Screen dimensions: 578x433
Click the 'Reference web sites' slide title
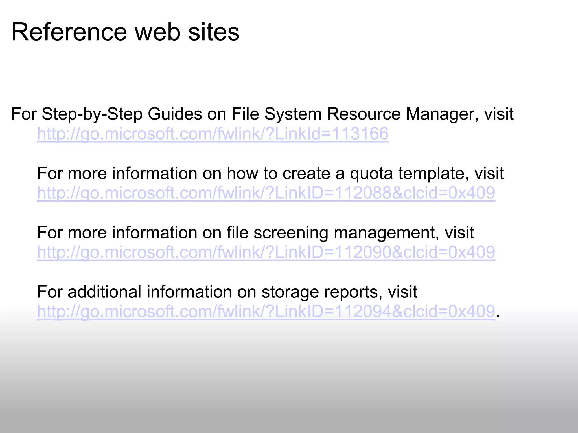click(x=125, y=32)
